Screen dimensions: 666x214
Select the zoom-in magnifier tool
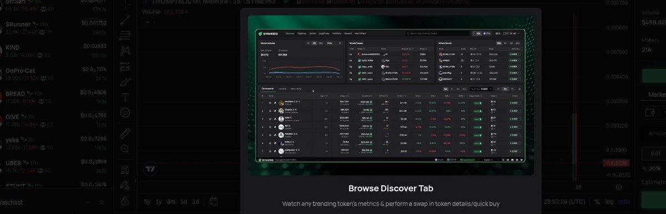pos(125,148)
